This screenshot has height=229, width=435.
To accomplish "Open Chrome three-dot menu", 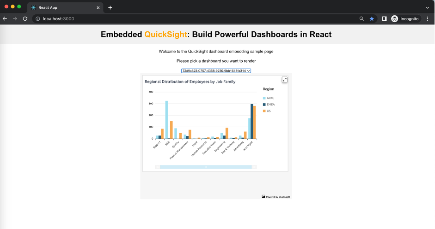I will (428, 19).
